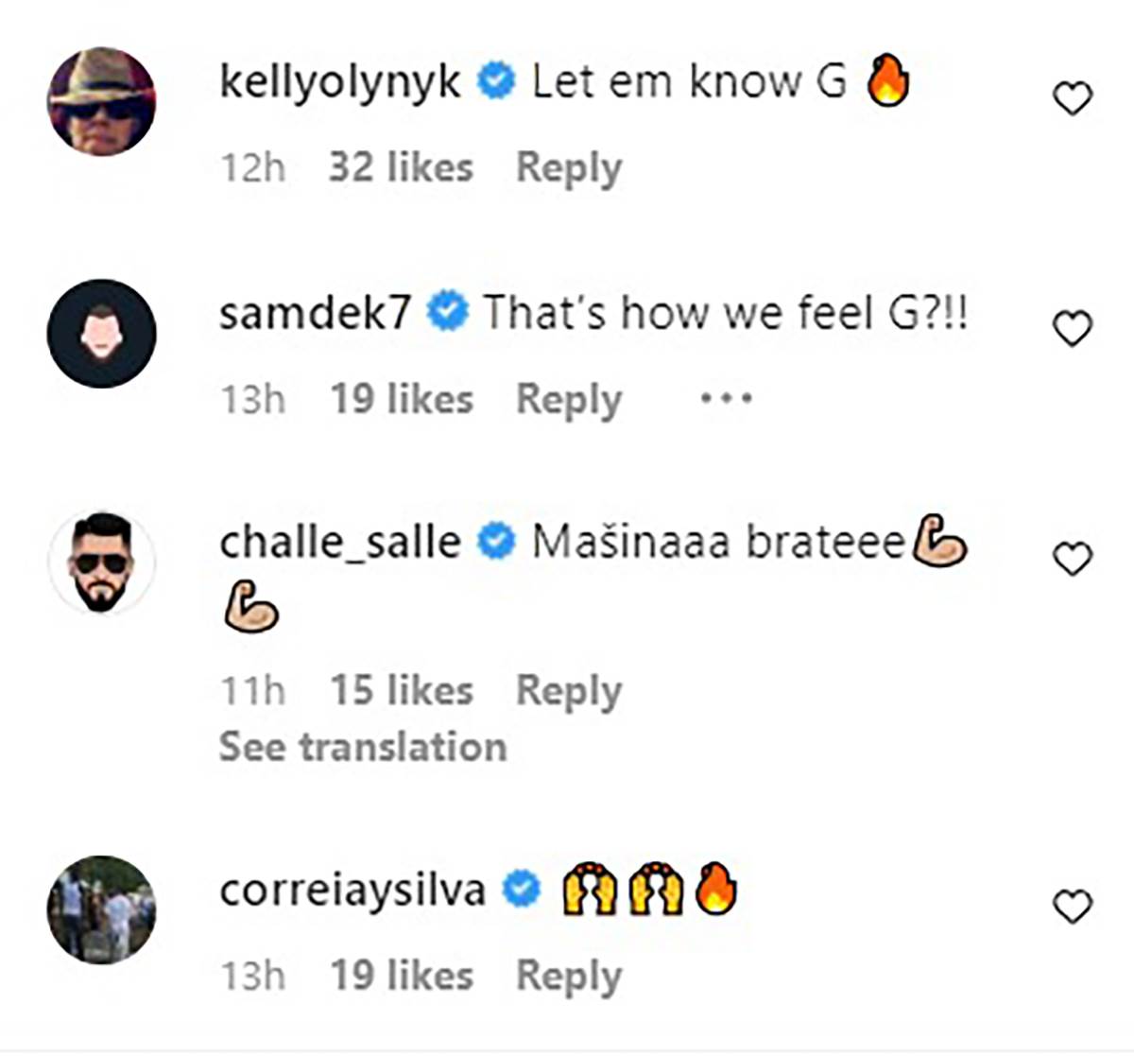Open samdek7's avatar
1134x1056 pixels.
click(101, 333)
